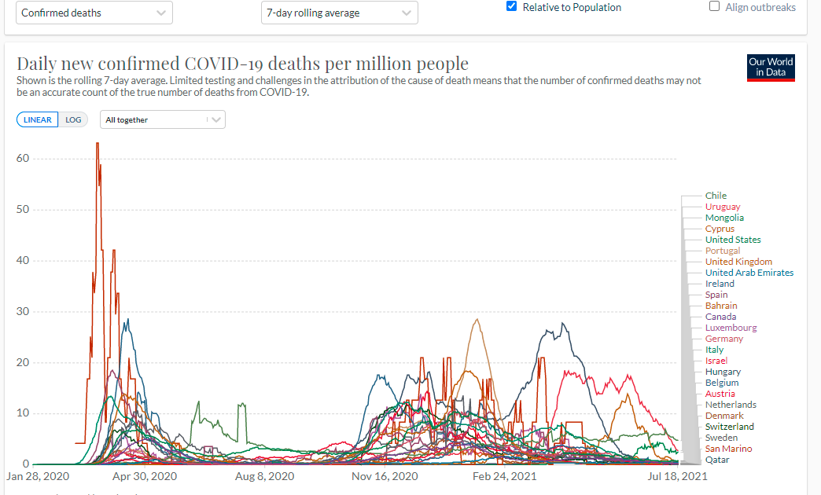Open the Confirmed deaths metric dropdown
Screen dimensions: 821x495
pos(94,13)
